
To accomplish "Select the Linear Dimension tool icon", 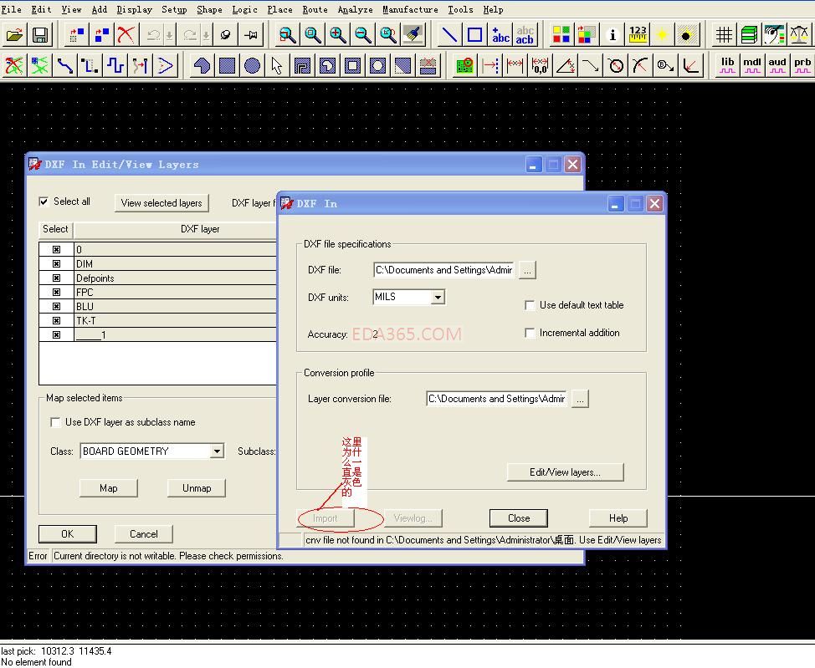I will tap(515, 65).
